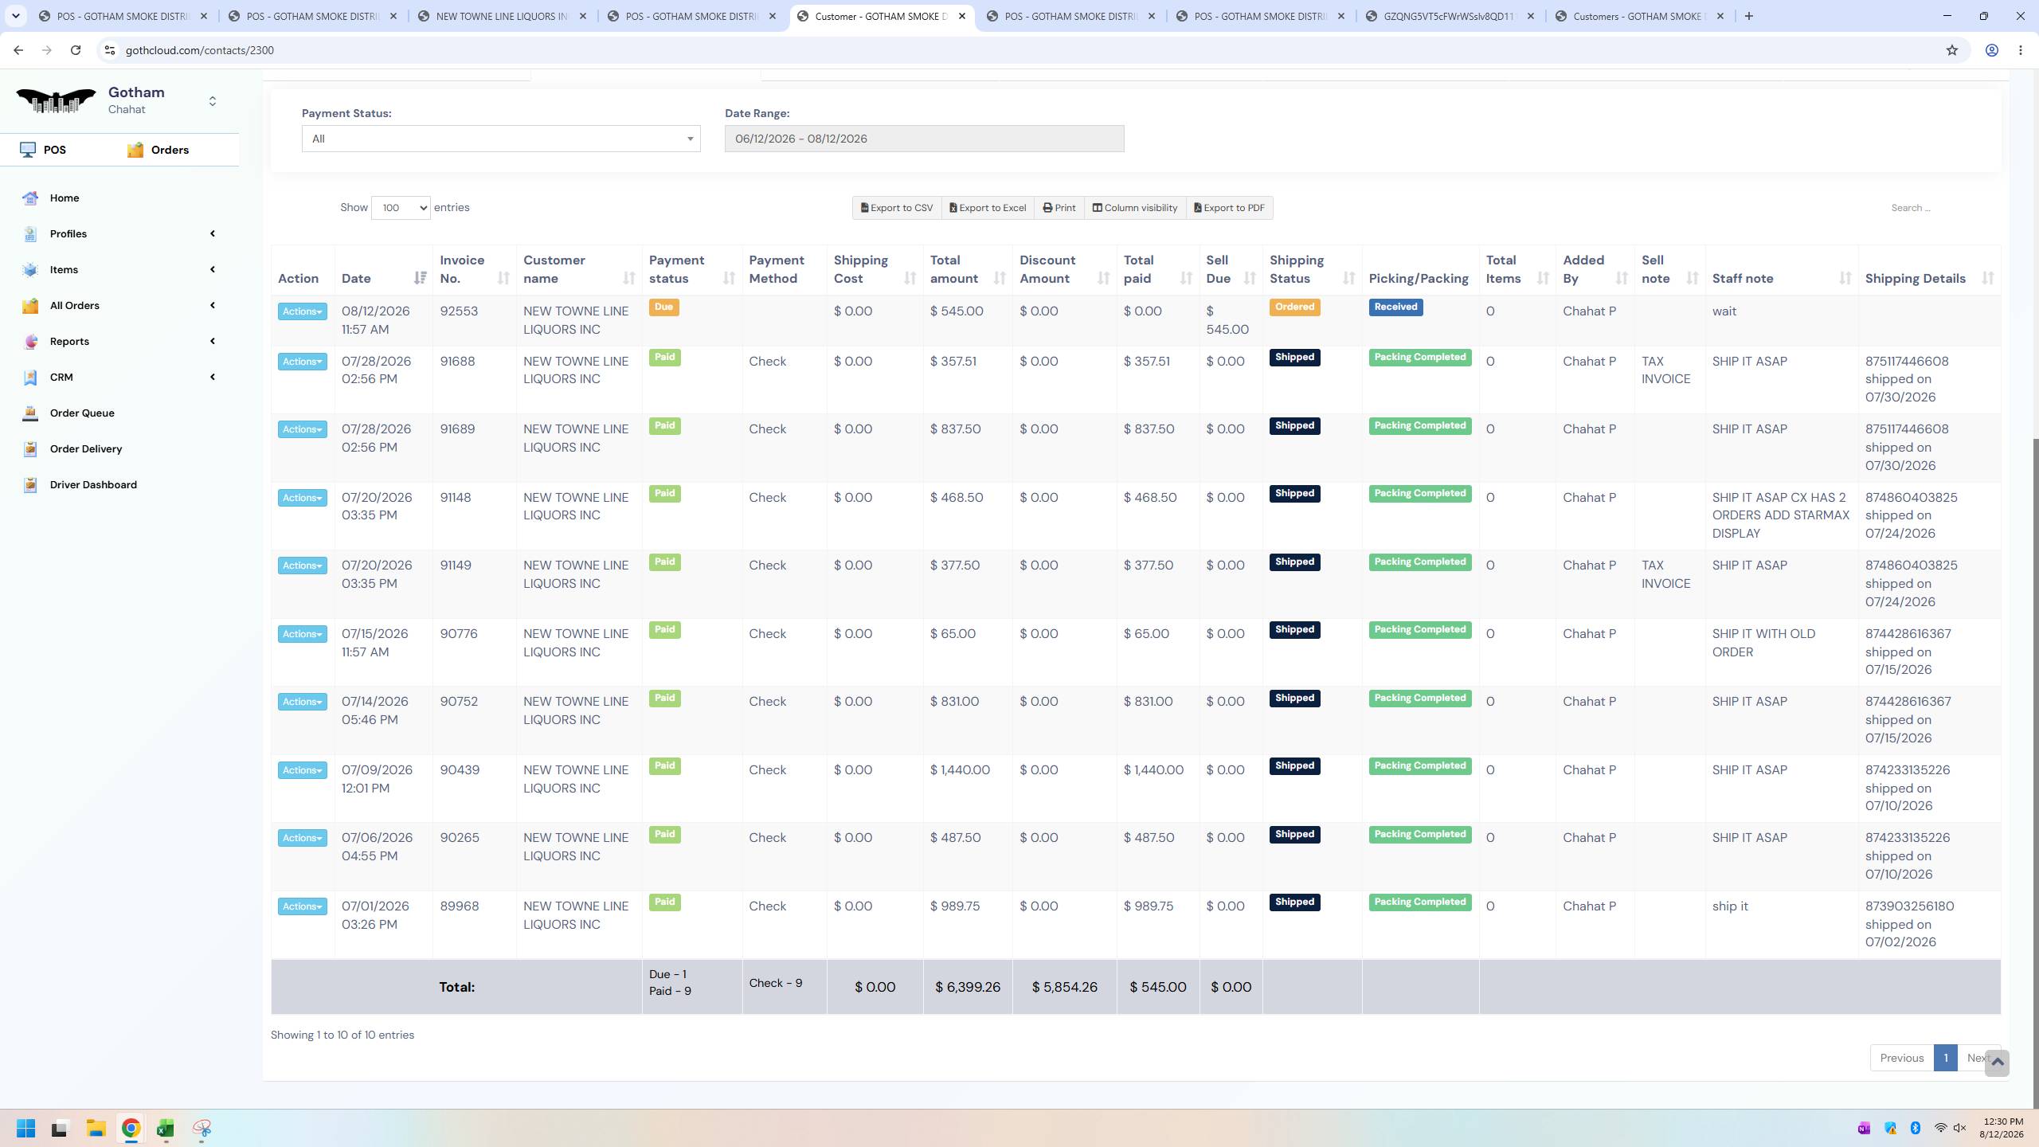Open Actions dropdown for invoice 92553
Viewport: 2039px width, 1147px height.
302,311
